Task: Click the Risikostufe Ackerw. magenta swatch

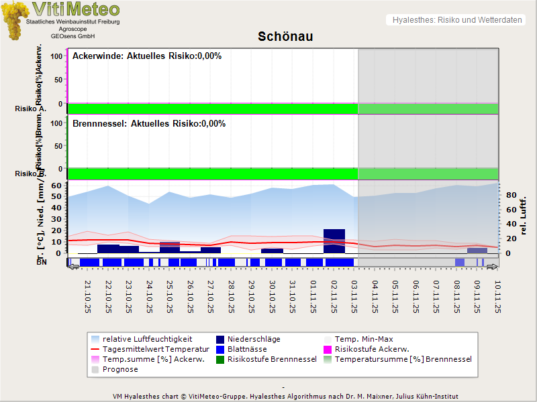Action: coord(328,349)
